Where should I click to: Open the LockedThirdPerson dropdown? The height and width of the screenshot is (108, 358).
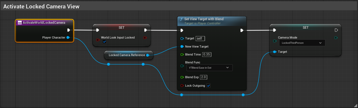pyautogui.click(x=302, y=43)
